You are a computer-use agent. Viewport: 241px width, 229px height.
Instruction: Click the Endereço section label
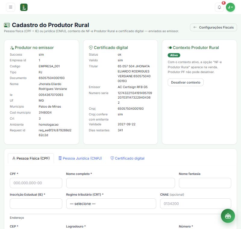(x=17, y=218)
